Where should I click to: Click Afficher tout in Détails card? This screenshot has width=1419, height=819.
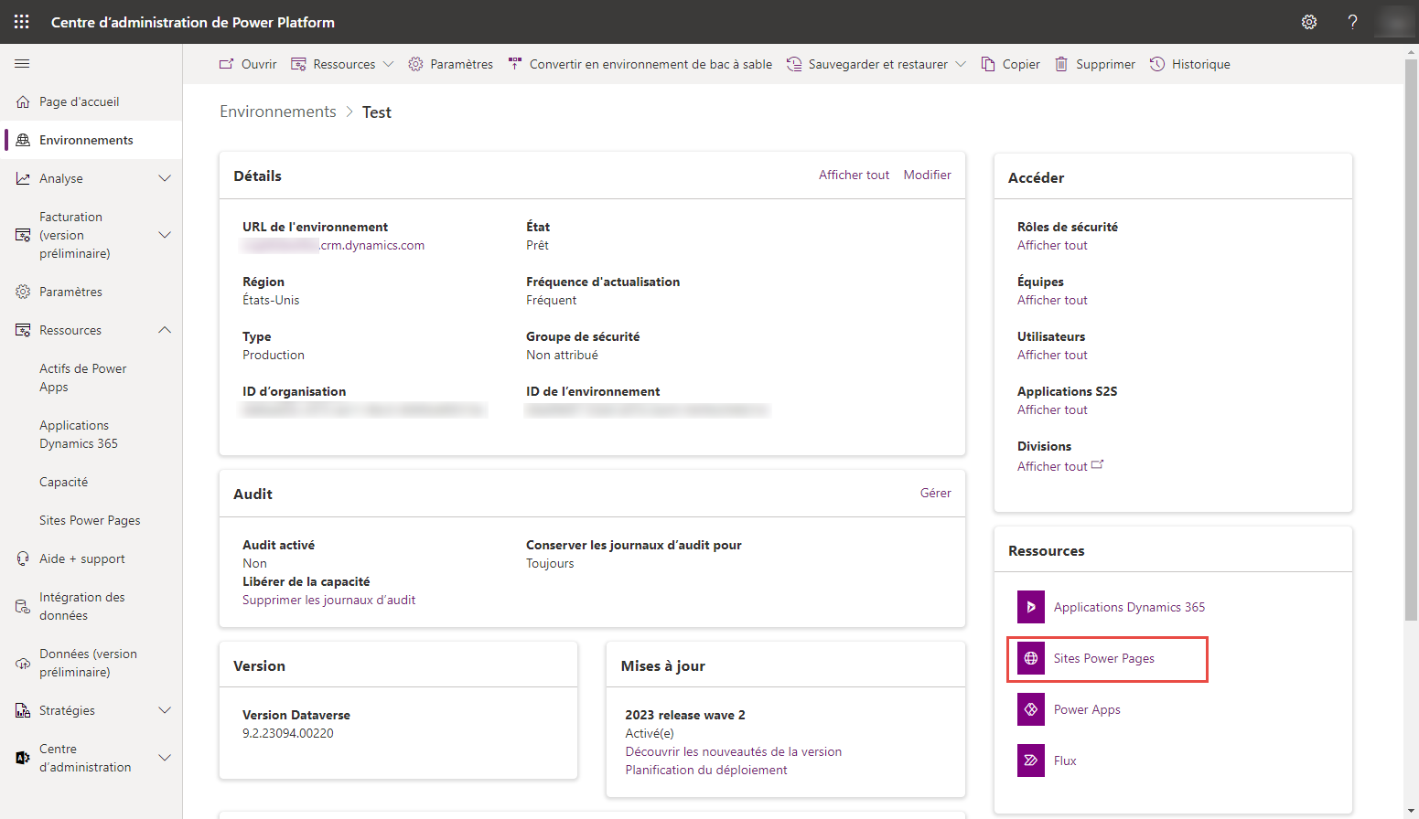854,175
